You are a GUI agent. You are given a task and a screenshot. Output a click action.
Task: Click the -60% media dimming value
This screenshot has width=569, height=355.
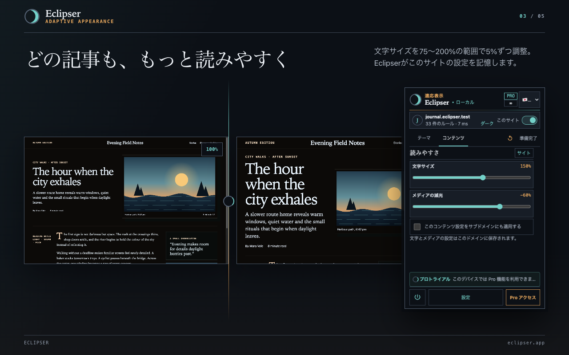[x=525, y=195]
